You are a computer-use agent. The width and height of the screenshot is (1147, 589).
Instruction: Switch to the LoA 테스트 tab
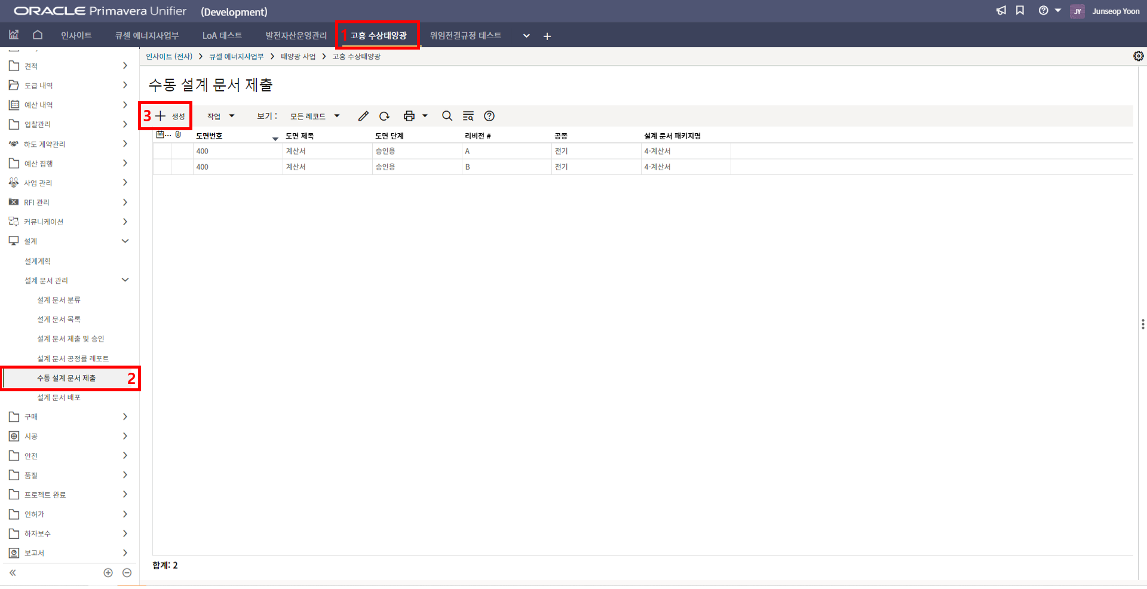coord(222,36)
